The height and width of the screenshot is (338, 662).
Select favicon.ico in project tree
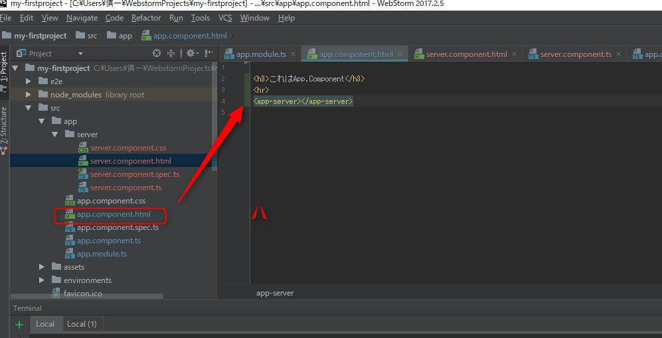tap(77, 294)
